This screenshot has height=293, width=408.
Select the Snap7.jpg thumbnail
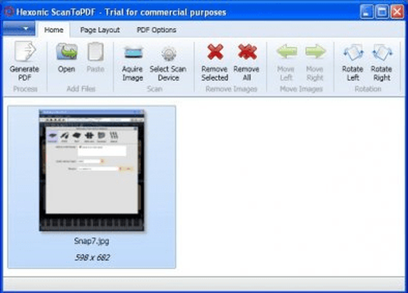point(92,170)
